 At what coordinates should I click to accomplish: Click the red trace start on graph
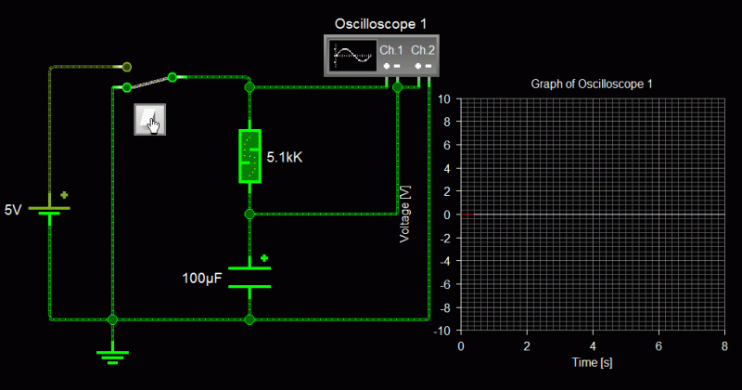coord(467,214)
